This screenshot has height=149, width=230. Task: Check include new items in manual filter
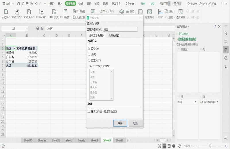pyautogui.click(x=89, y=111)
